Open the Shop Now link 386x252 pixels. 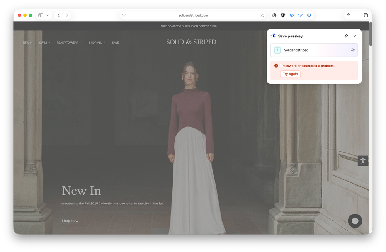click(x=70, y=221)
